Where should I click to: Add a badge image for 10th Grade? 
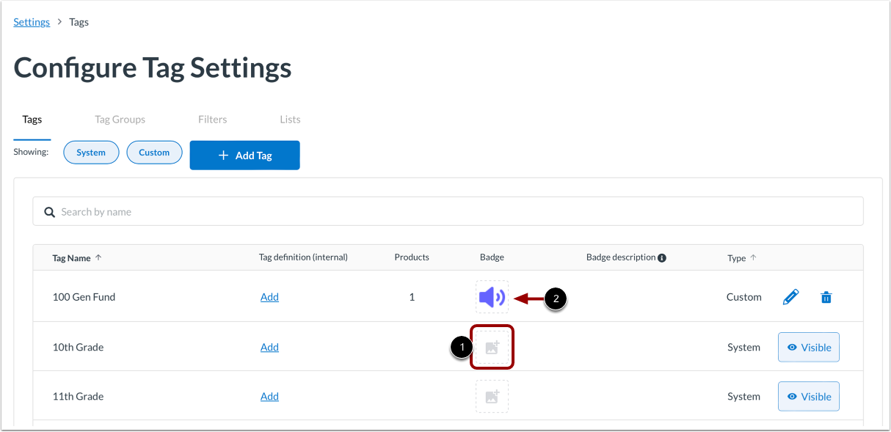492,347
